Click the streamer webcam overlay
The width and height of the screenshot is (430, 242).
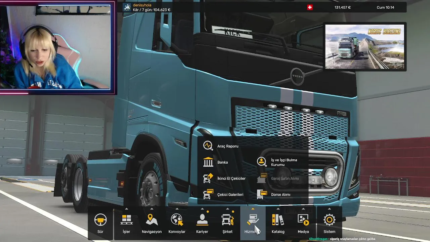[57, 47]
